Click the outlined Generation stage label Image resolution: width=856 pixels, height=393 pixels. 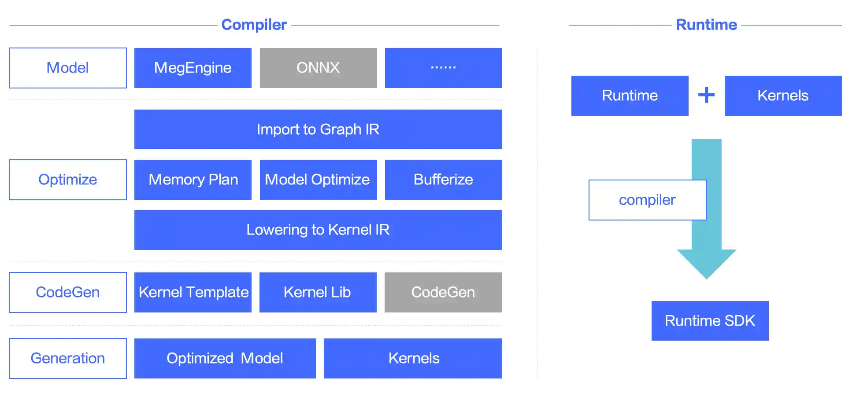[68, 358]
